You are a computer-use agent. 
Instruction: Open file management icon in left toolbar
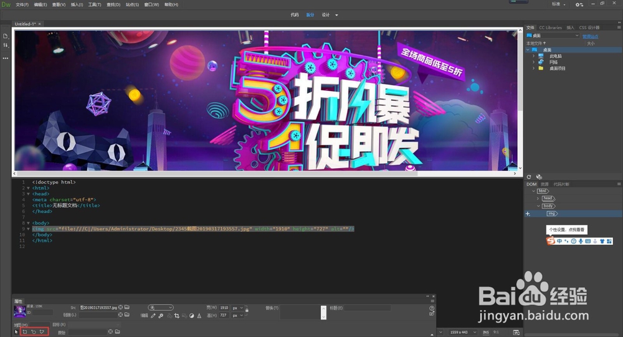[x=6, y=36]
